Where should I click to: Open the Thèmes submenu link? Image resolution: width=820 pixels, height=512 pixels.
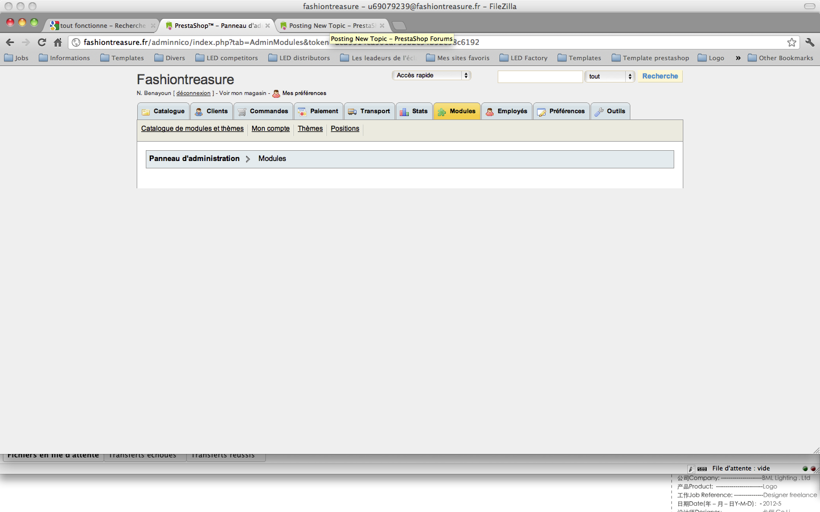click(x=310, y=129)
